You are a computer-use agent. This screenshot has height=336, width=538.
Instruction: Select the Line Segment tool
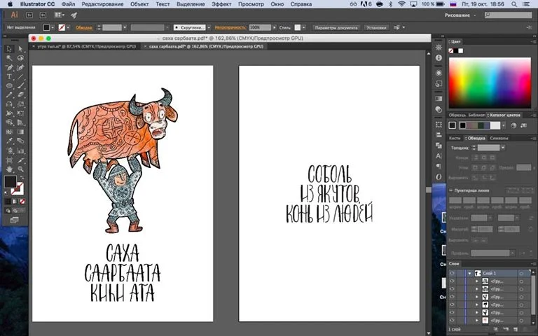pos(20,77)
